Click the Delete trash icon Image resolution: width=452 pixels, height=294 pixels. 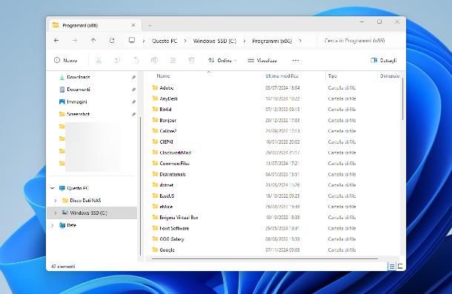[x=191, y=60]
